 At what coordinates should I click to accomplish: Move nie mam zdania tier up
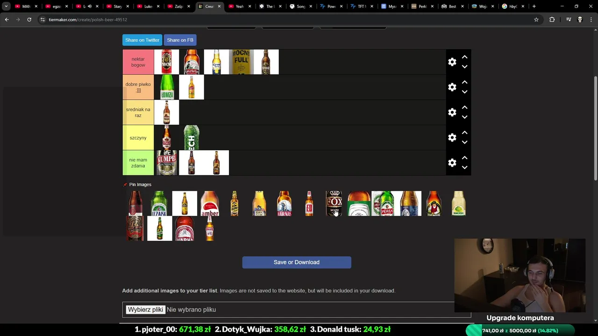click(464, 158)
